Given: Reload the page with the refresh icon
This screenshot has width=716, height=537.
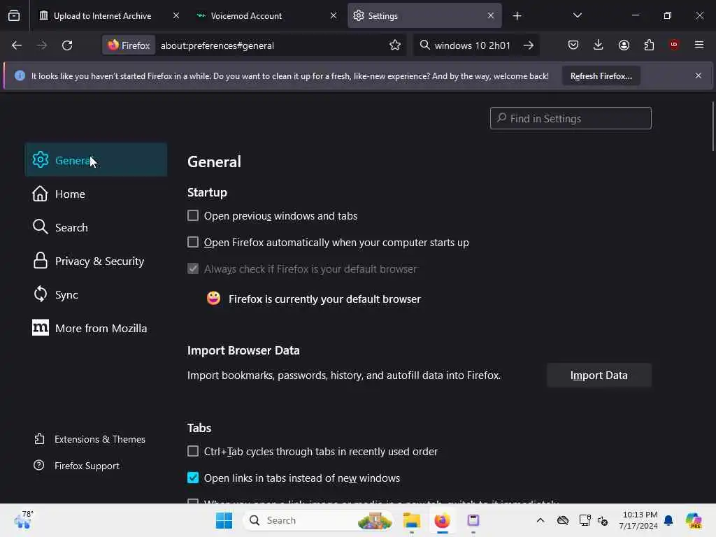Looking at the screenshot, I should pos(67,45).
